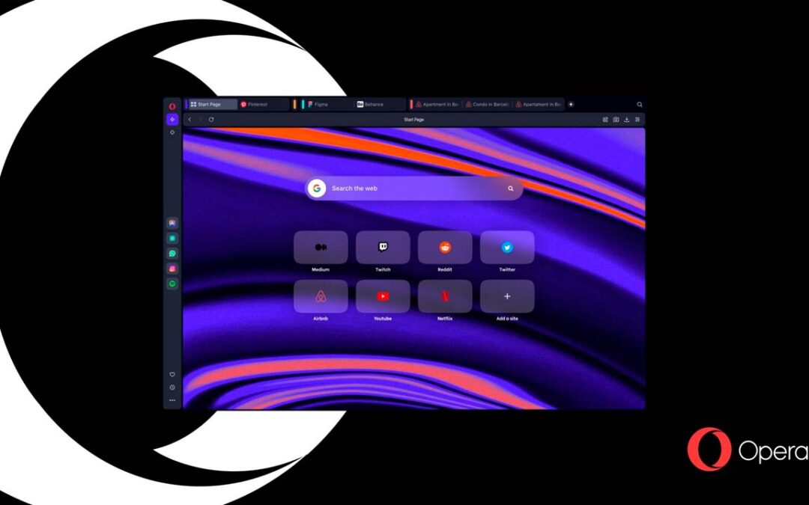Click the magnifier icon in search box
Image resolution: width=809 pixels, height=505 pixels.
point(510,189)
